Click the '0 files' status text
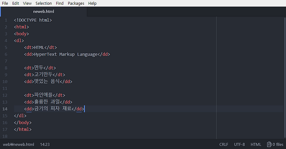This screenshot has height=149, width=286. [x=278, y=145]
